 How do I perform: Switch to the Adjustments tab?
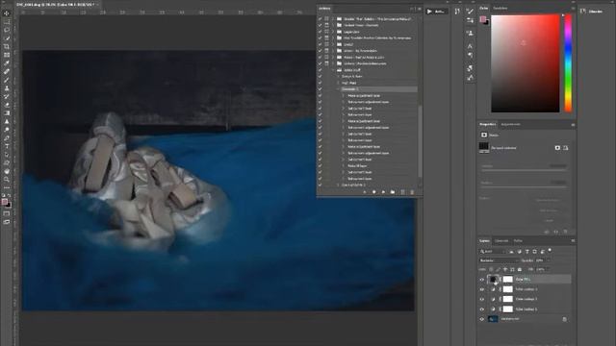click(510, 124)
